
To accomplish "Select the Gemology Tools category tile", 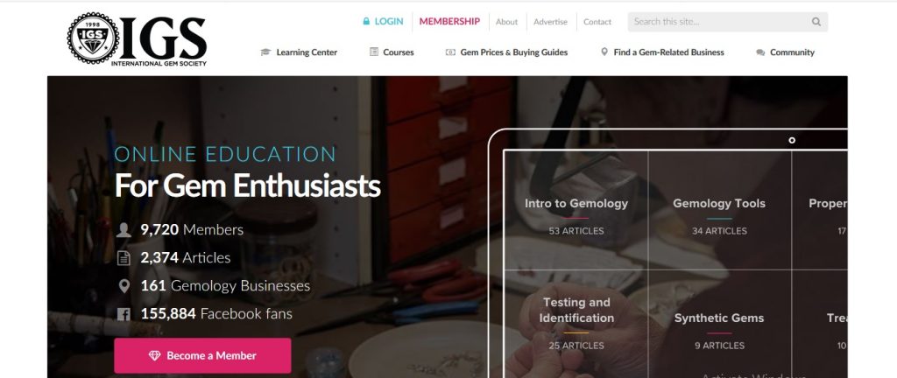I will (x=719, y=210).
